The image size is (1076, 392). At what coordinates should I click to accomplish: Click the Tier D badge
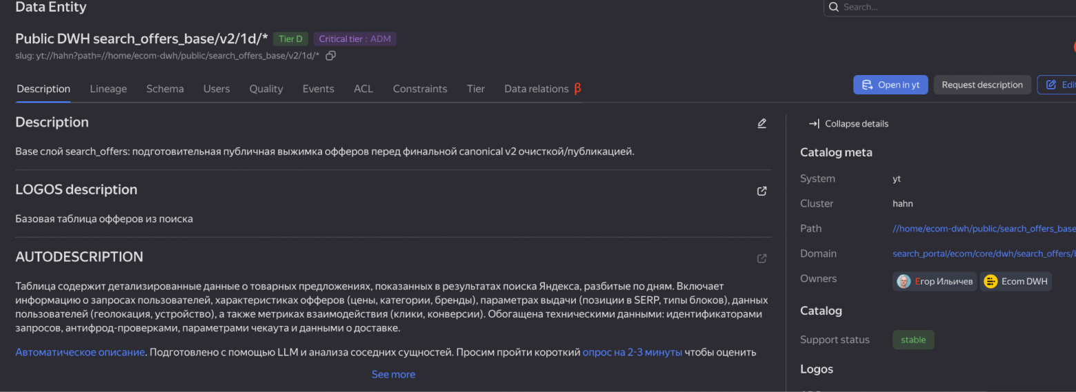point(290,39)
